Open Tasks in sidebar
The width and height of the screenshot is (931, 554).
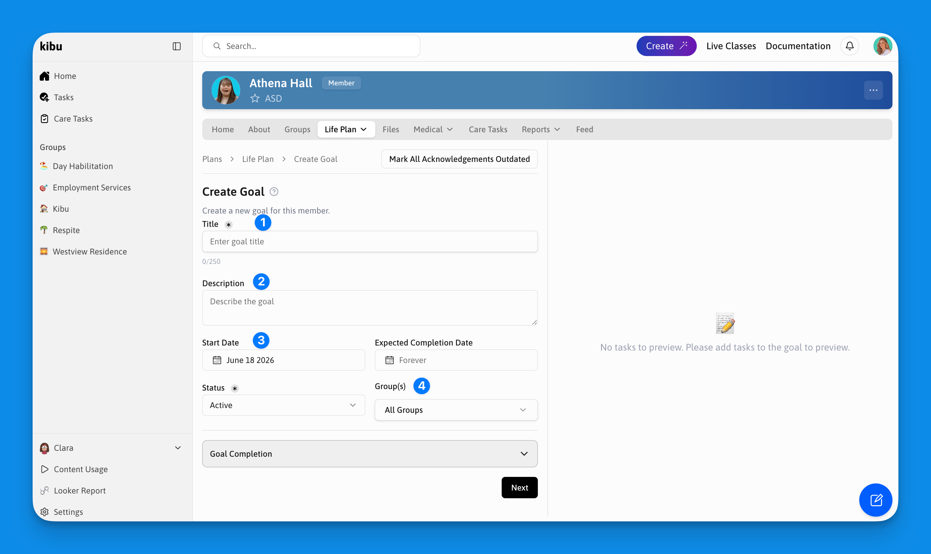(63, 98)
